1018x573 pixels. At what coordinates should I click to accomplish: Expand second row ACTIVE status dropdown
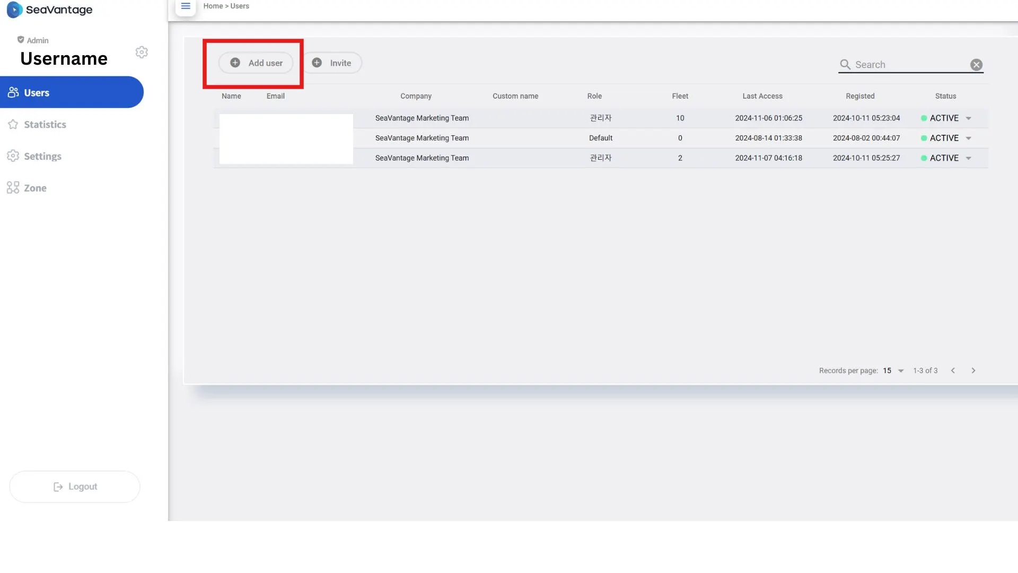(969, 138)
